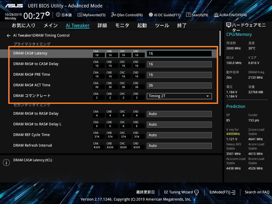
Task: Open the ツール tab
Action: pyautogui.click(x=162, y=25)
